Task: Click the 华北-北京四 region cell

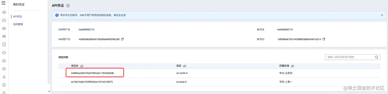Action: coord(286,73)
